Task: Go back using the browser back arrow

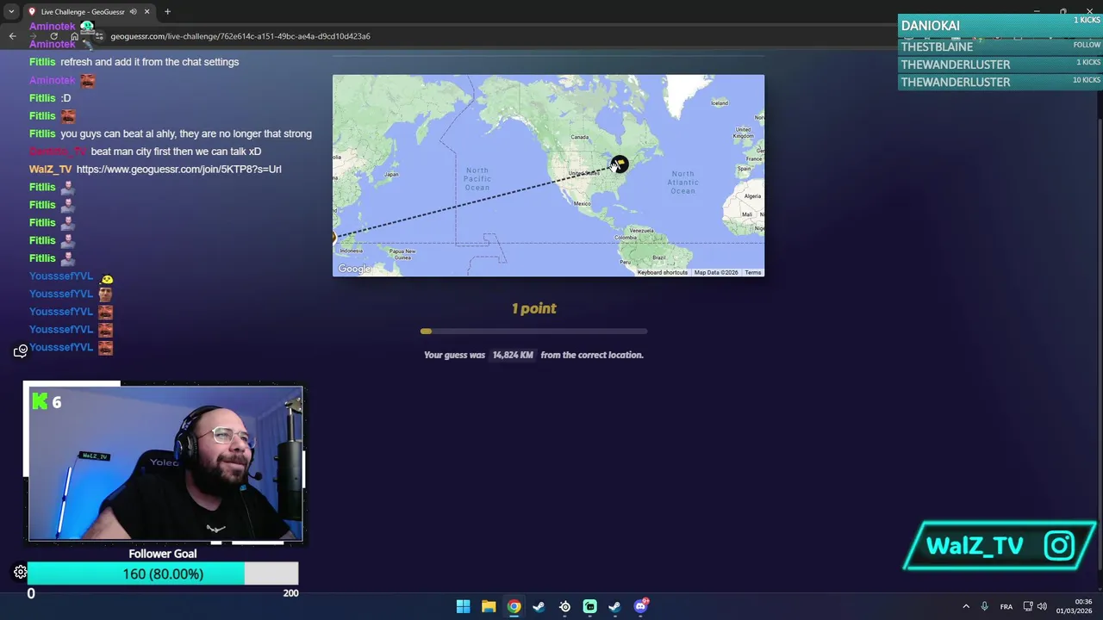Action: pyautogui.click(x=12, y=36)
